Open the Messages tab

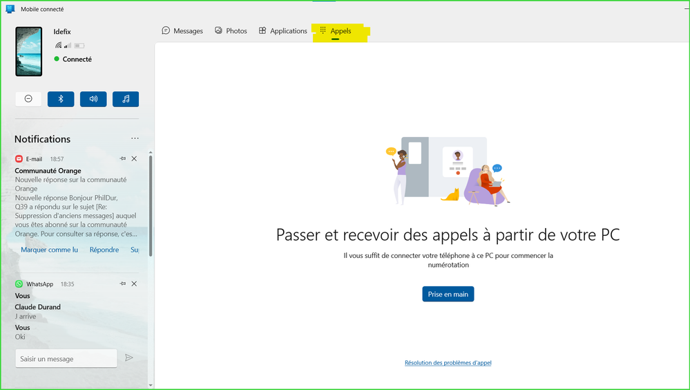coord(182,31)
